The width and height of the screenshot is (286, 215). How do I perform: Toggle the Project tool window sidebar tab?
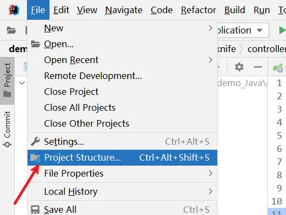point(7,81)
